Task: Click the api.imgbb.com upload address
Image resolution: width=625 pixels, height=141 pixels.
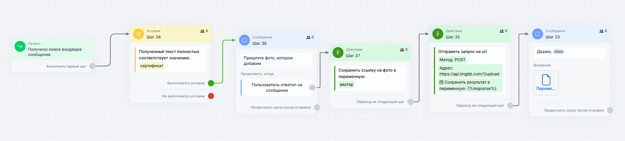Action: [x=469, y=74]
